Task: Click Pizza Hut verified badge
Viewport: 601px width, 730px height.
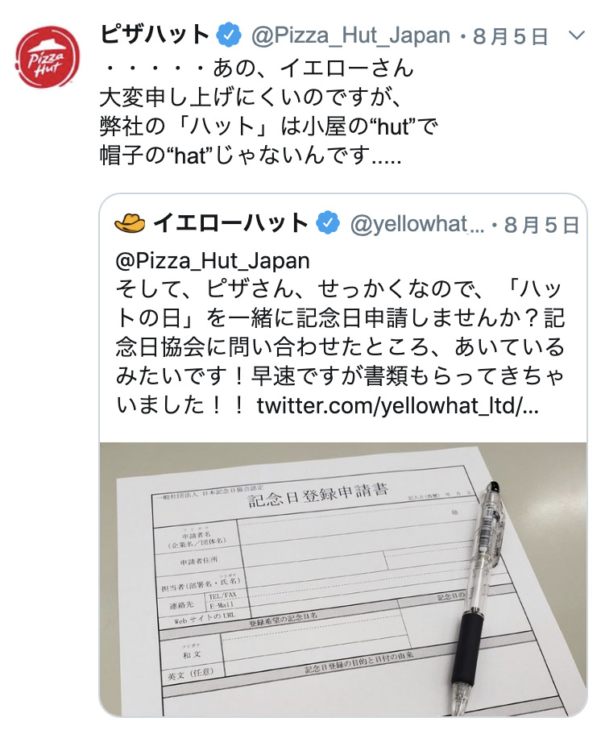Action: click(230, 35)
